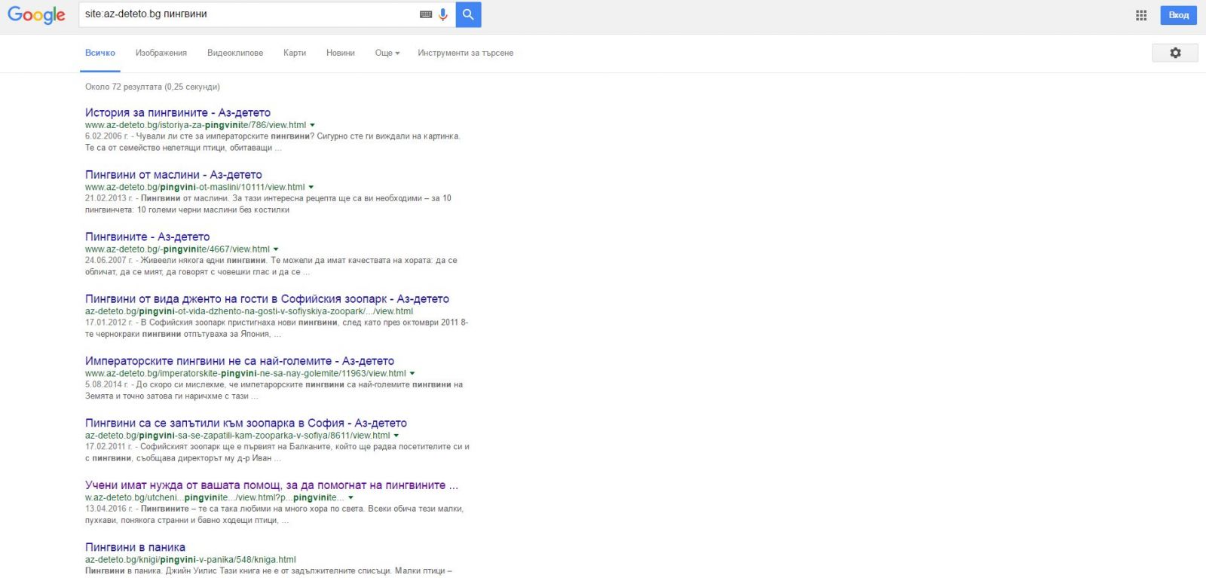
Task: Expand arrow next to pingvini-ot-maslini URL
Action: click(311, 187)
